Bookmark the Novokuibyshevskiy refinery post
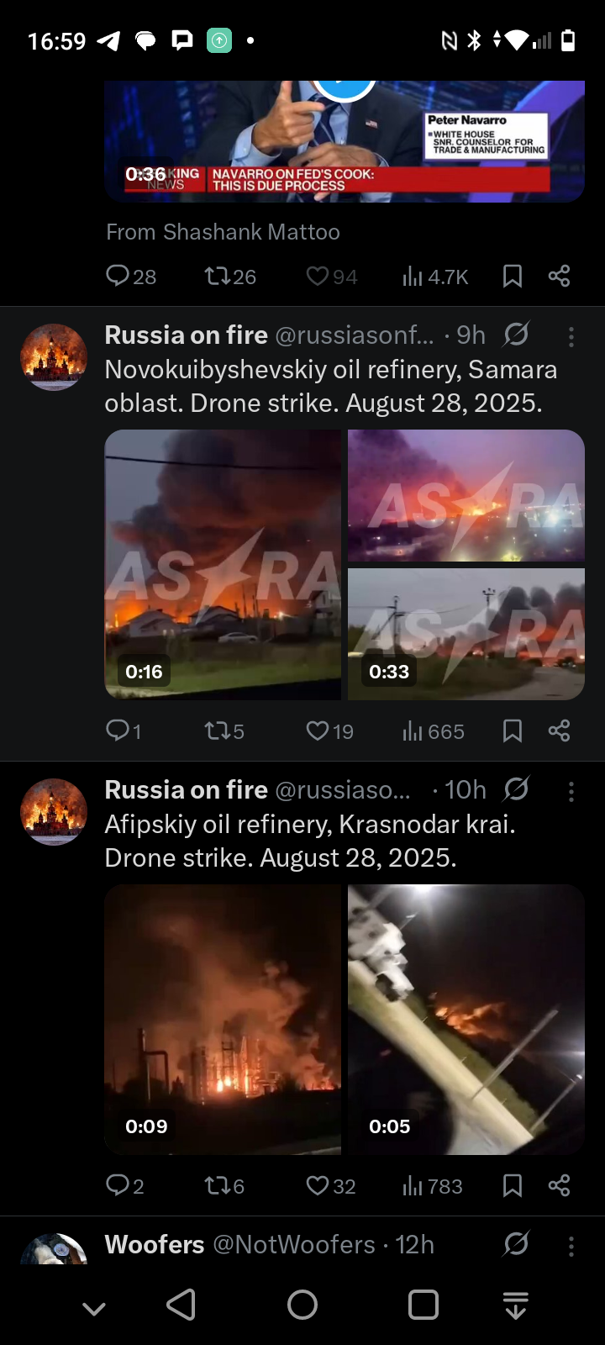Screen dimensions: 605x1345 pyautogui.click(x=513, y=731)
